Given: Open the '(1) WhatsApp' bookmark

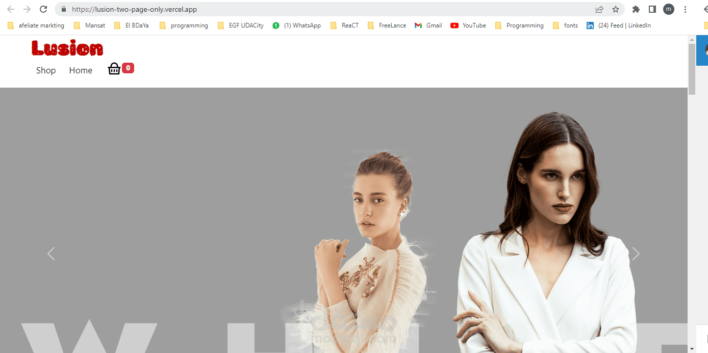Looking at the screenshot, I should (296, 25).
